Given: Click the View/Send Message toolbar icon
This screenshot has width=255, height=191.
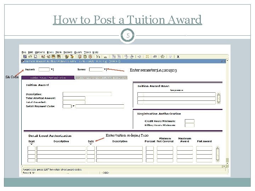Looking at the screenshot, I should [x=98, y=57].
